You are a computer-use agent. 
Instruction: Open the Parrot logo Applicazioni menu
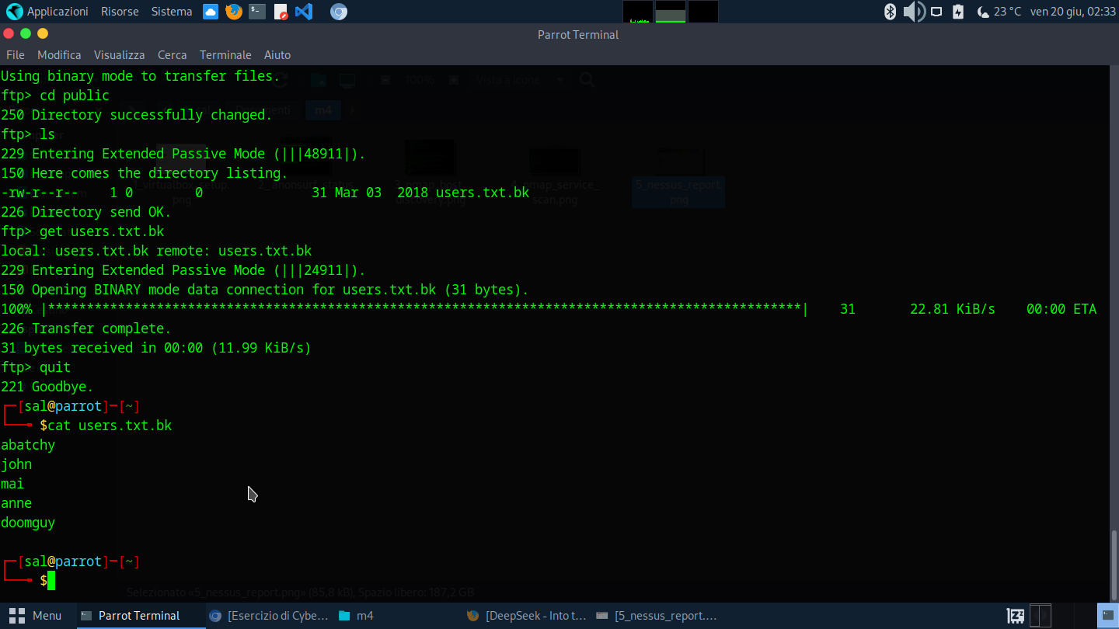47,12
